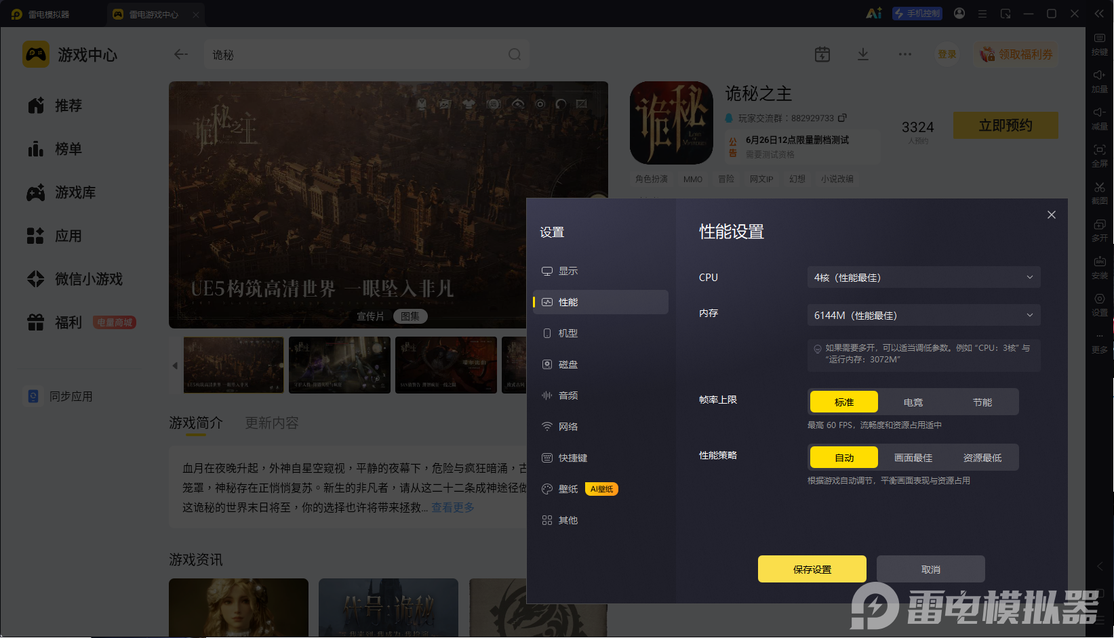Open 机型 settings category
Viewport: 1114px width, 638px height.
(601, 333)
